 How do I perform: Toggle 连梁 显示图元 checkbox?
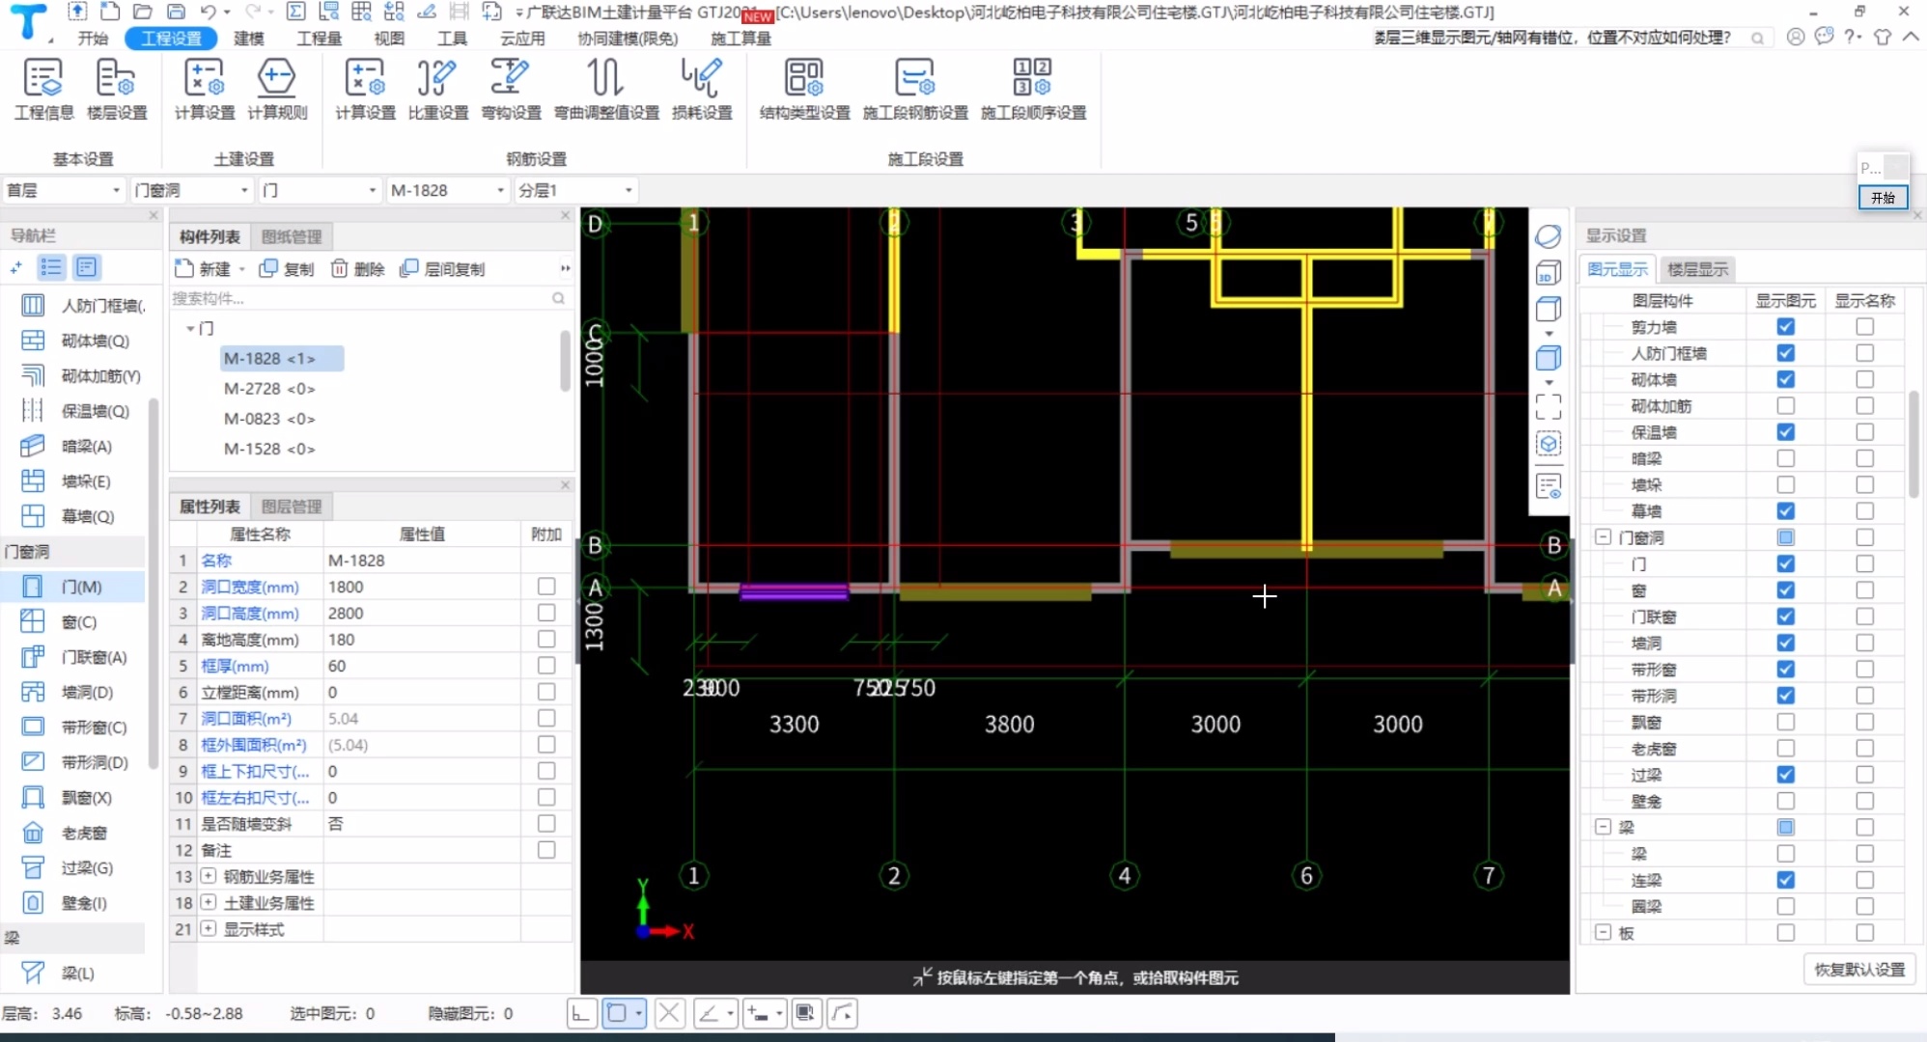(1785, 880)
